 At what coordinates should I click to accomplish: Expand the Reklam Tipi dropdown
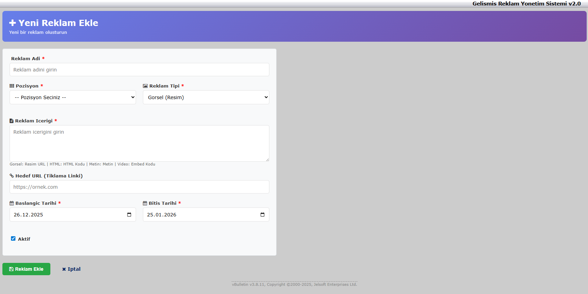[206, 97]
